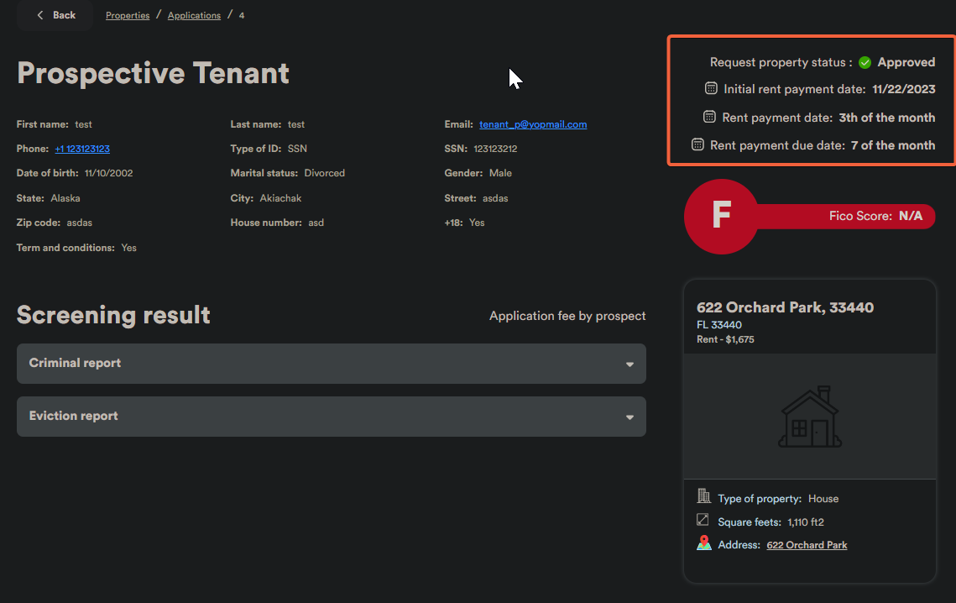Expand the Criminal report section
This screenshot has width=956, height=603.
click(x=331, y=364)
